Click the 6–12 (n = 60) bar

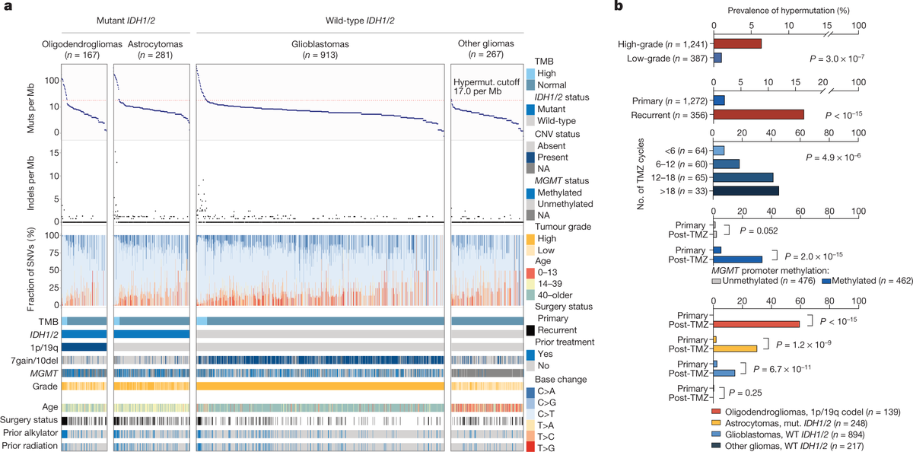pyautogui.click(x=726, y=164)
